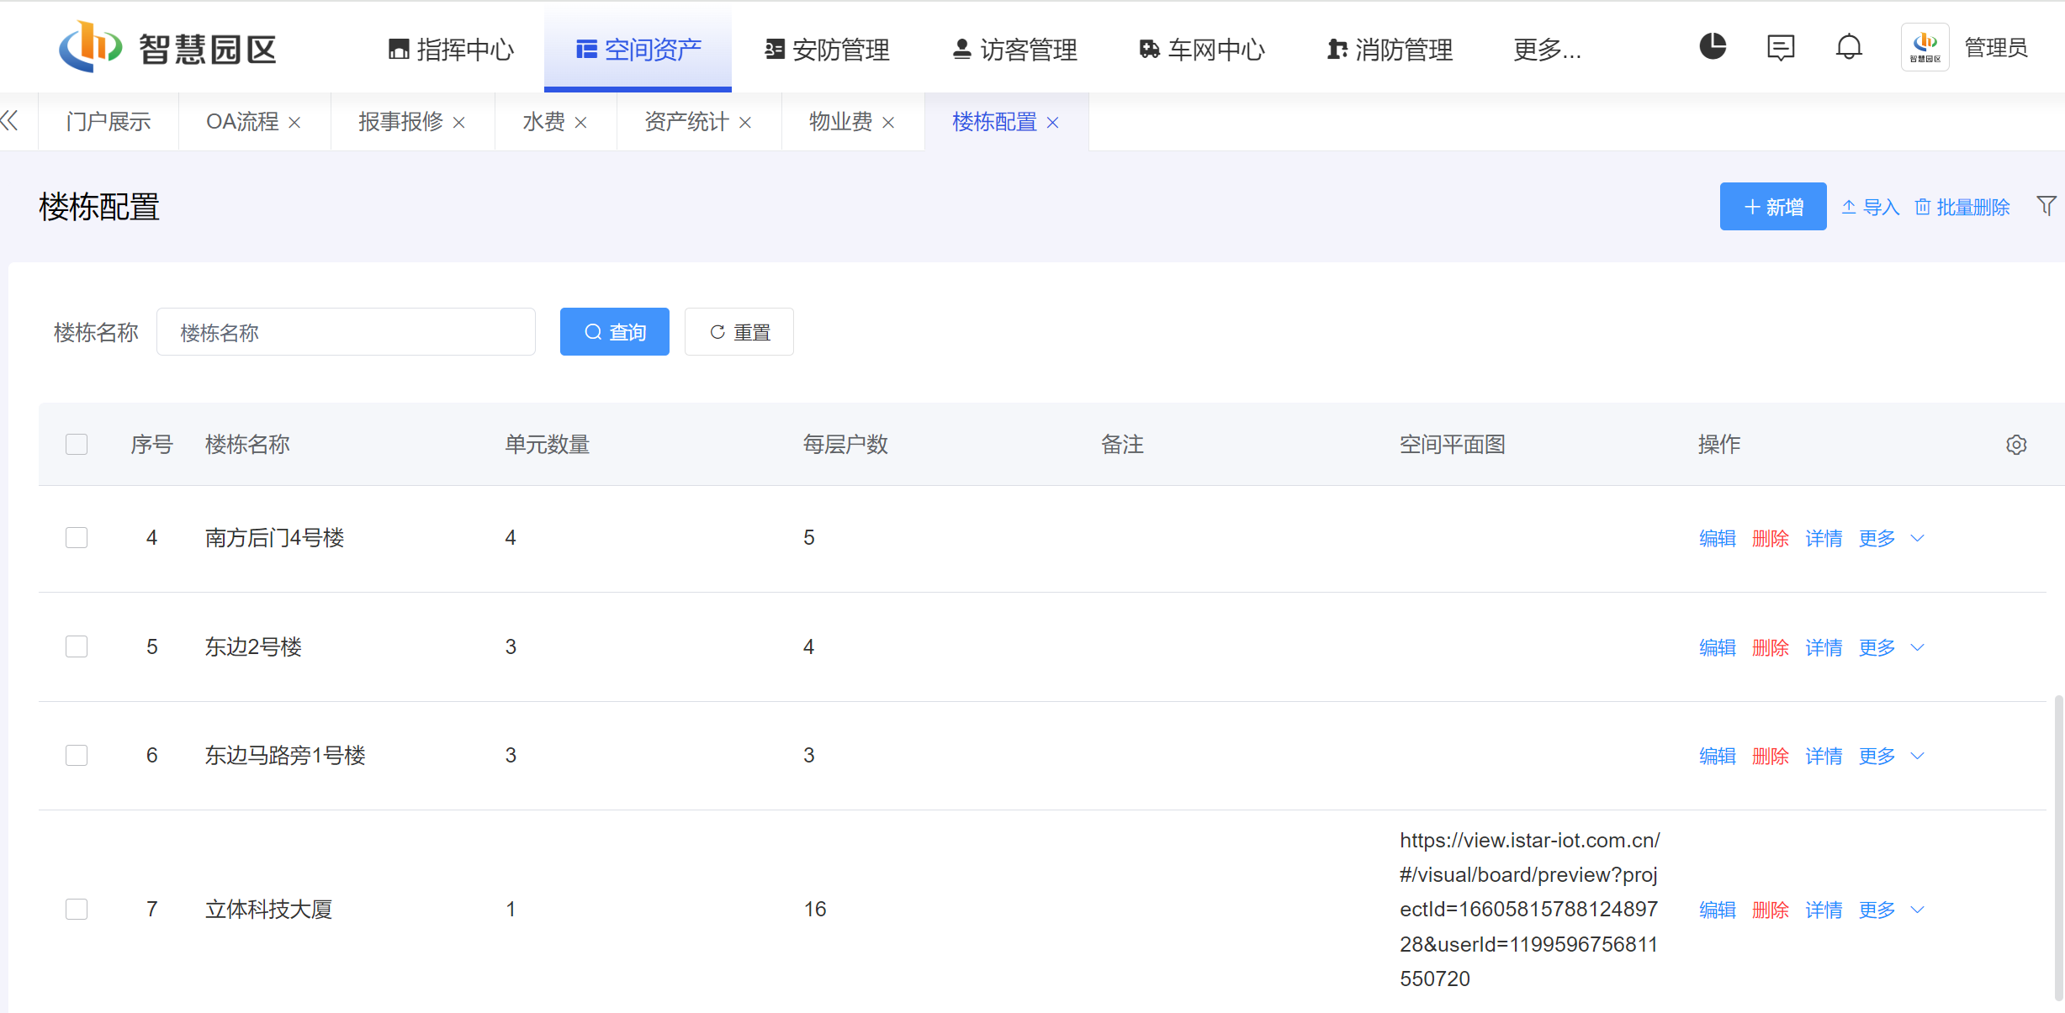This screenshot has height=1013, width=2065.
Task: Delete the 立体科技大厦 row
Action: [1771, 910]
